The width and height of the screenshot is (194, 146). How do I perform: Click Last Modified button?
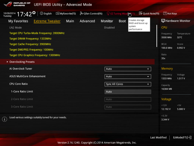(158, 137)
